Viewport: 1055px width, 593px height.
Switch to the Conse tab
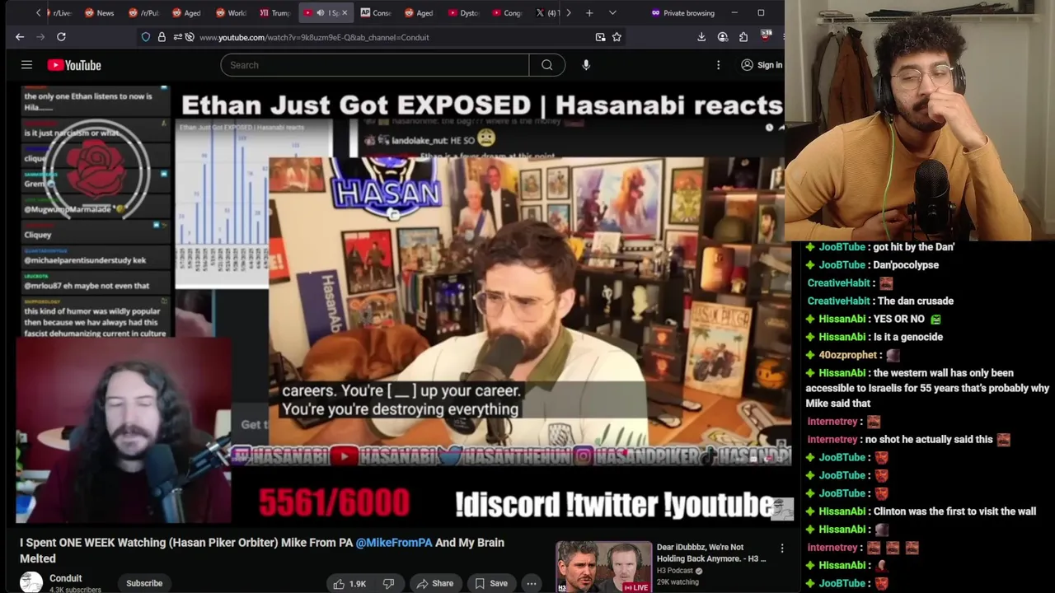375,13
